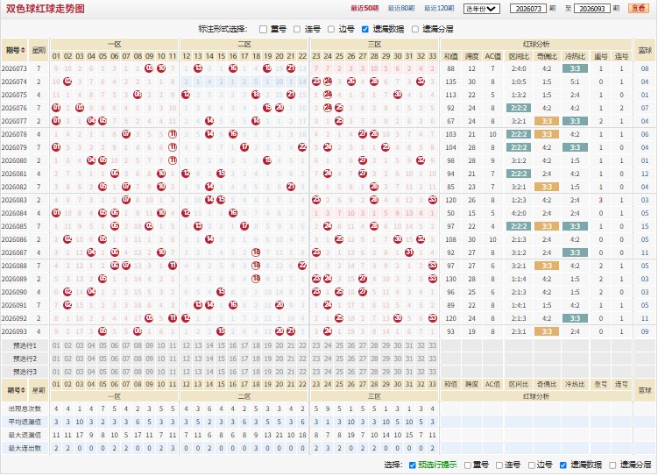
Task: Select number 16 in 预选行2
Action: [x=233, y=359]
